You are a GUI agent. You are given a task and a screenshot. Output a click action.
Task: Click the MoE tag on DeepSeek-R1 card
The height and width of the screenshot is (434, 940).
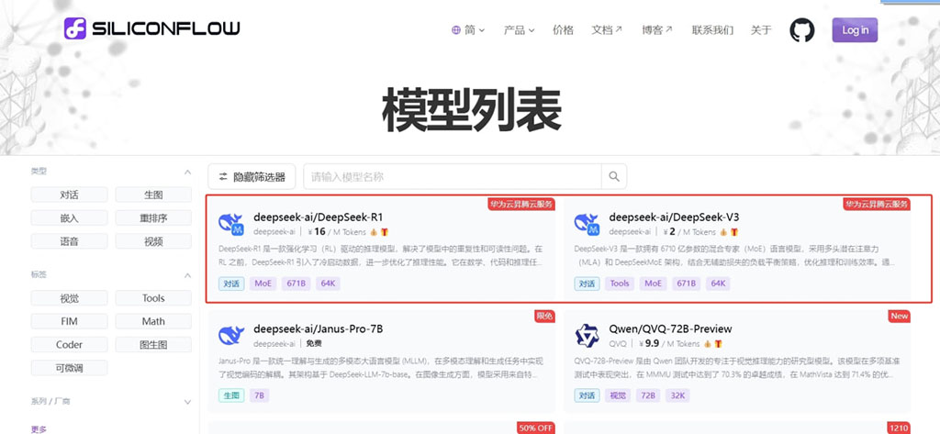[x=263, y=284]
